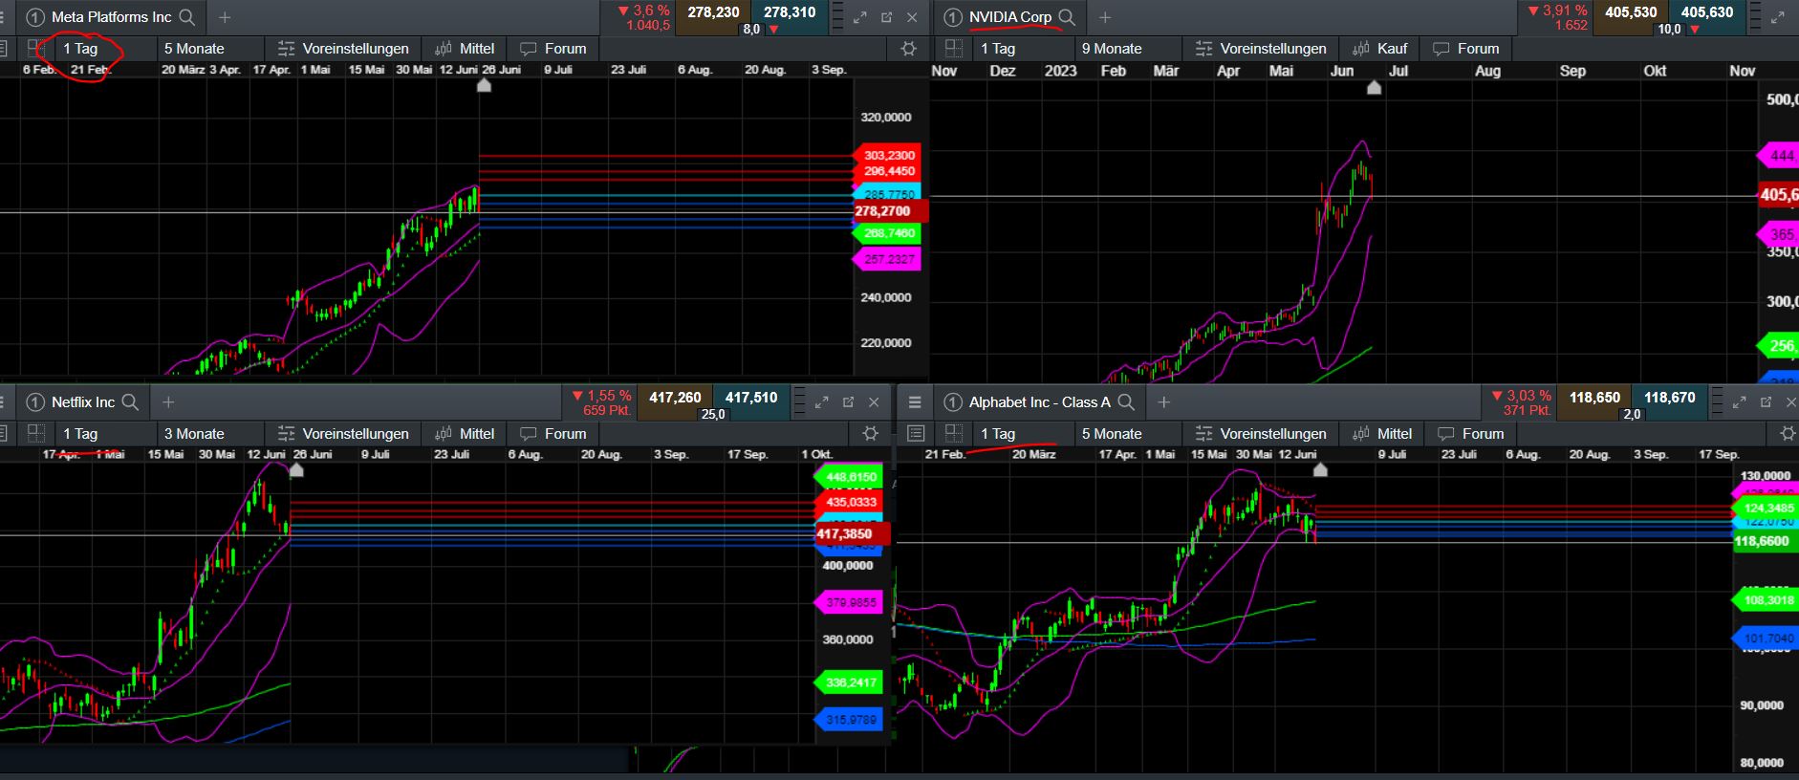Open Alphabet chart settings gear
This screenshot has width=1799, height=780.
click(1788, 433)
